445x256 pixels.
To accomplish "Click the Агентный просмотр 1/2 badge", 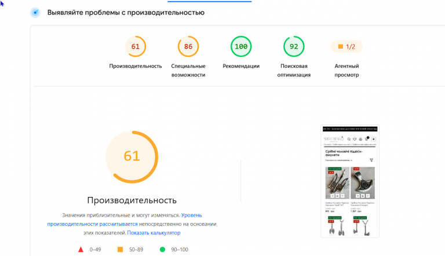I will point(346,46).
